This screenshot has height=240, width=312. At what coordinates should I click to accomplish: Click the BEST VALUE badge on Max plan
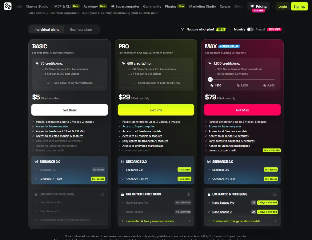(229, 46)
